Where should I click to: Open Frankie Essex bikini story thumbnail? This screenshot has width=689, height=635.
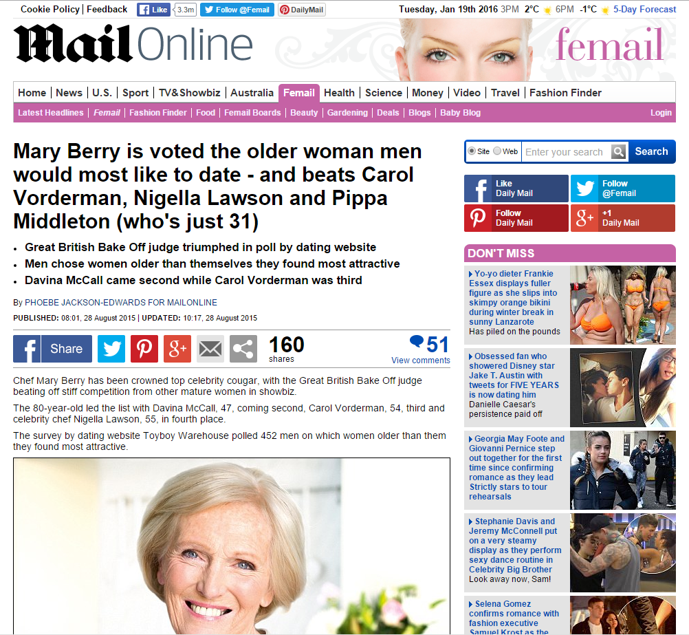pyautogui.click(x=623, y=305)
